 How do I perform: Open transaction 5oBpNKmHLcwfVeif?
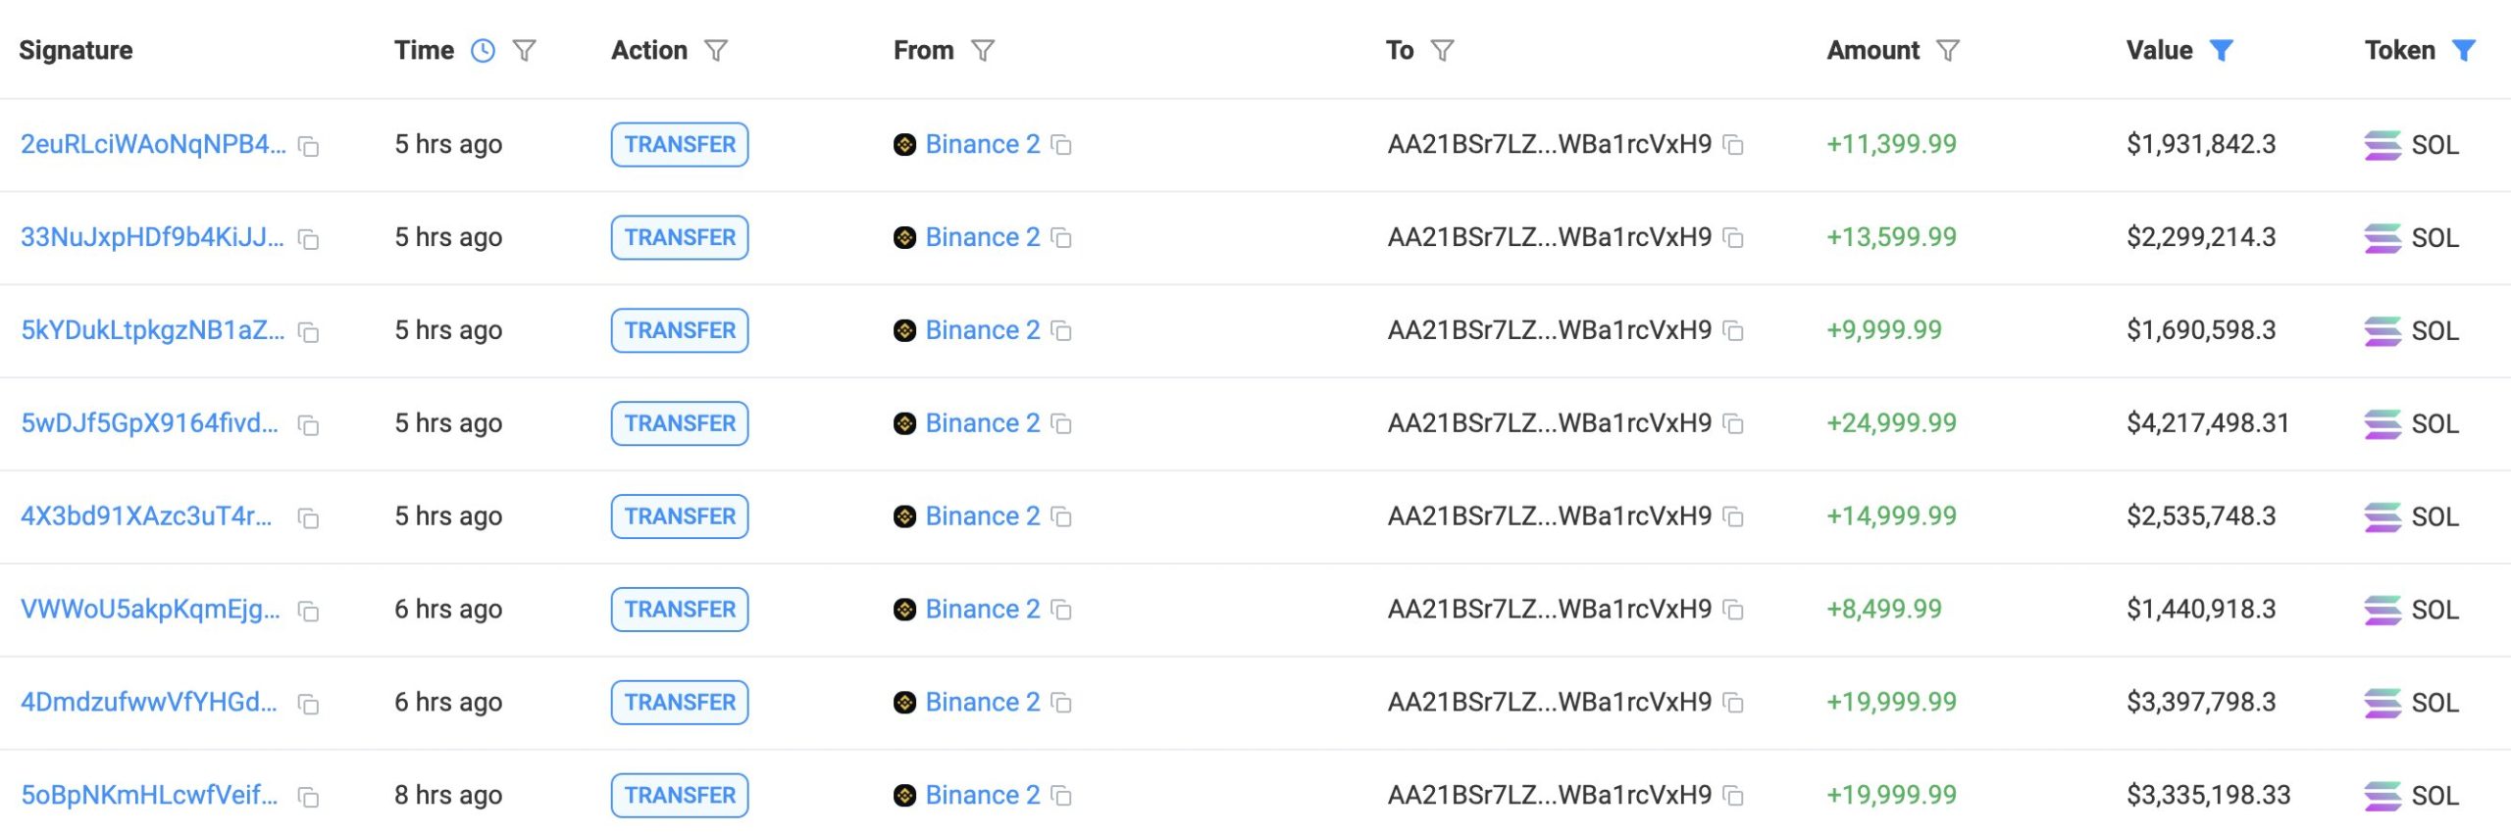(149, 795)
